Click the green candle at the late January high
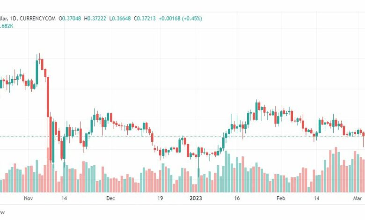Viewport: 365px width, 220px height. pyautogui.click(x=256, y=111)
